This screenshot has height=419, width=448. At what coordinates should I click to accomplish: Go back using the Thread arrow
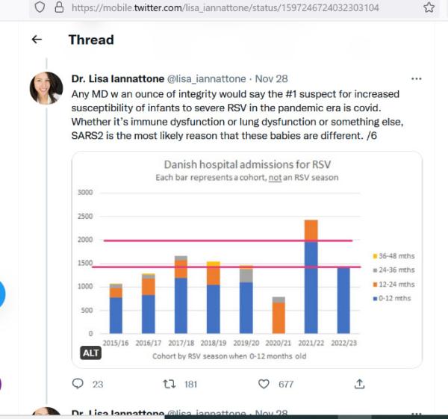(37, 40)
